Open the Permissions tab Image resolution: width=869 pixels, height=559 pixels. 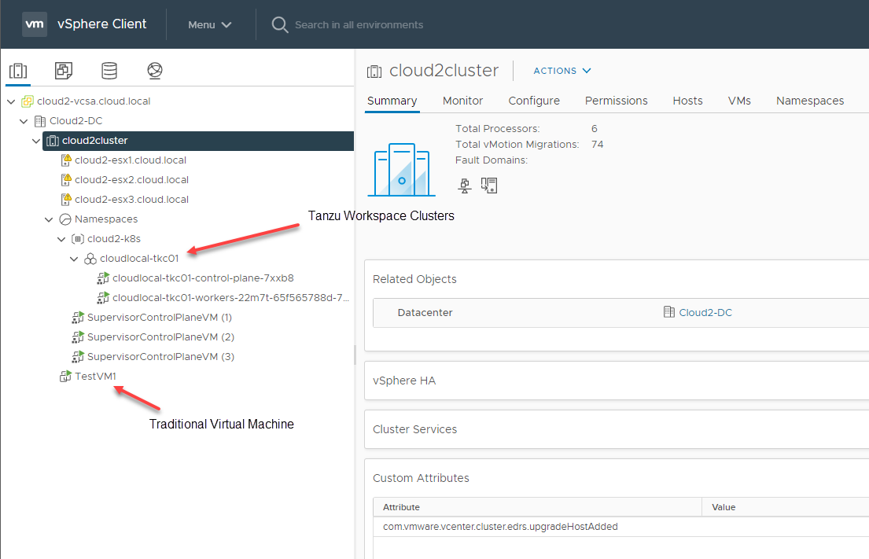pyautogui.click(x=616, y=101)
